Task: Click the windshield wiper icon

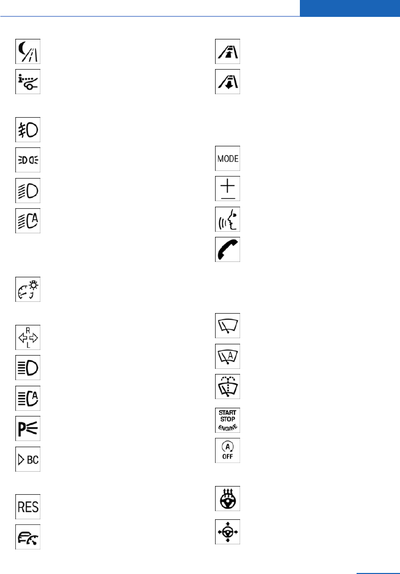Action: (227, 325)
